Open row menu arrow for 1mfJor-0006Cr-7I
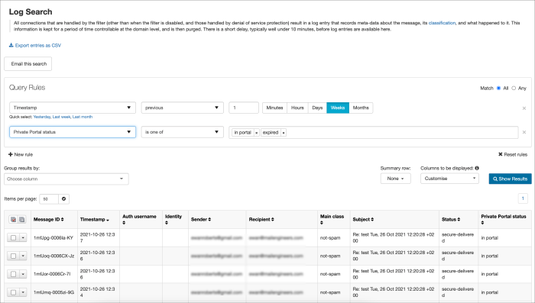 [23, 274]
